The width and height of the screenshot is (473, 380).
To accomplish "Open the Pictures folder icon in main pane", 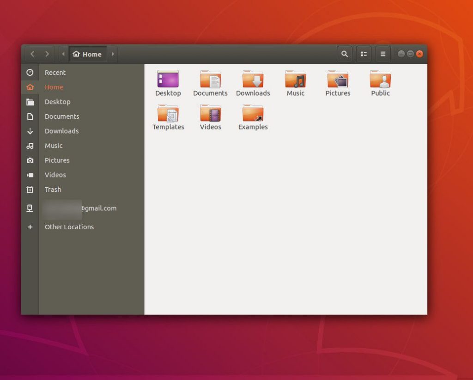I will [x=338, y=79].
